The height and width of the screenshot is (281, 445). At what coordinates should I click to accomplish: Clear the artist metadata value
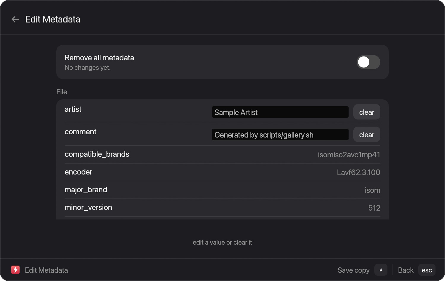click(367, 112)
